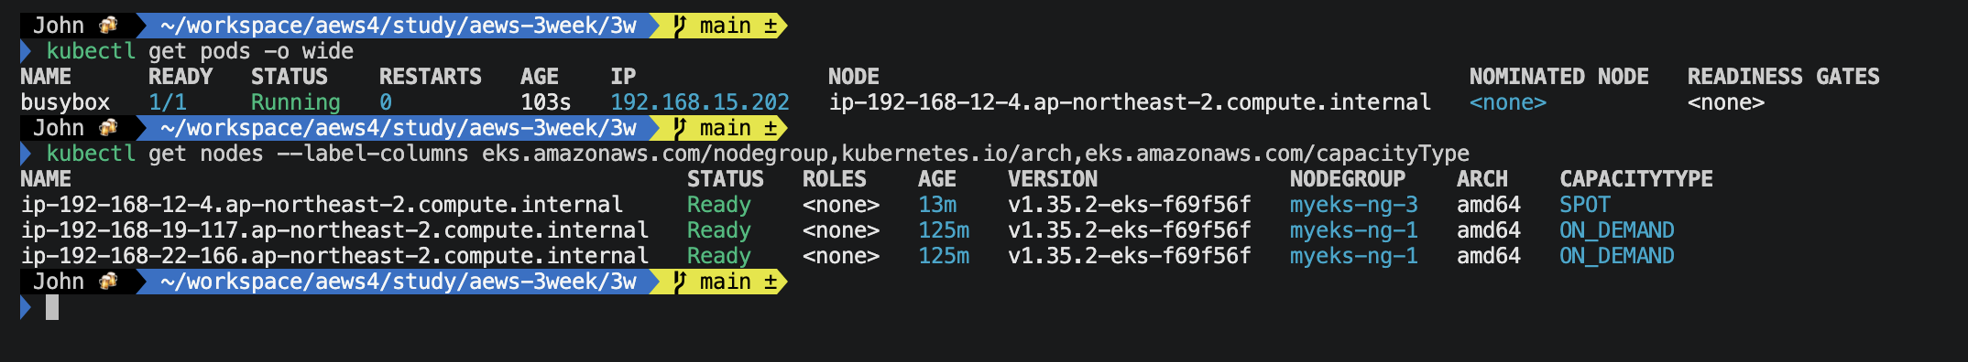Click the 'STATUS' header in the nodes table

726,179
